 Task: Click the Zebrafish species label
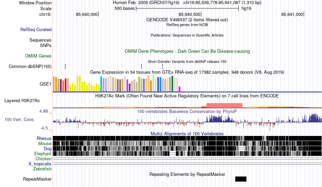coord(42,169)
